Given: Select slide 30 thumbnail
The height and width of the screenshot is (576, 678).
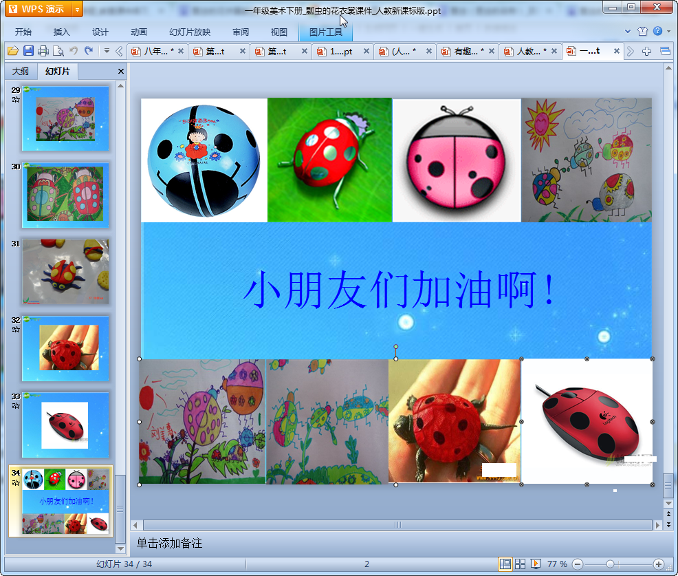Looking at the screenshot, I should 65,195.
